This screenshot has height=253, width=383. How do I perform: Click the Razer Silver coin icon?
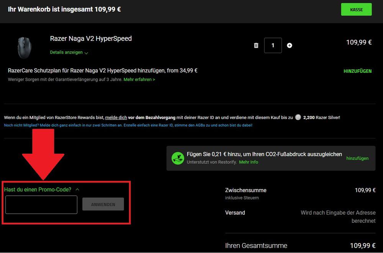[x=298, y=117]
